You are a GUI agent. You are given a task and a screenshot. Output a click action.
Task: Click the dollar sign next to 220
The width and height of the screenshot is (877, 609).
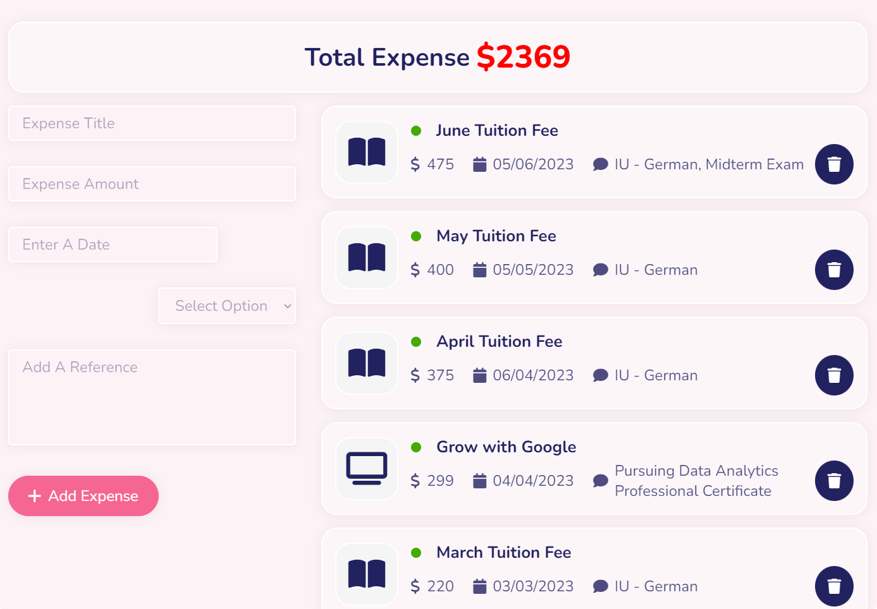415,586
